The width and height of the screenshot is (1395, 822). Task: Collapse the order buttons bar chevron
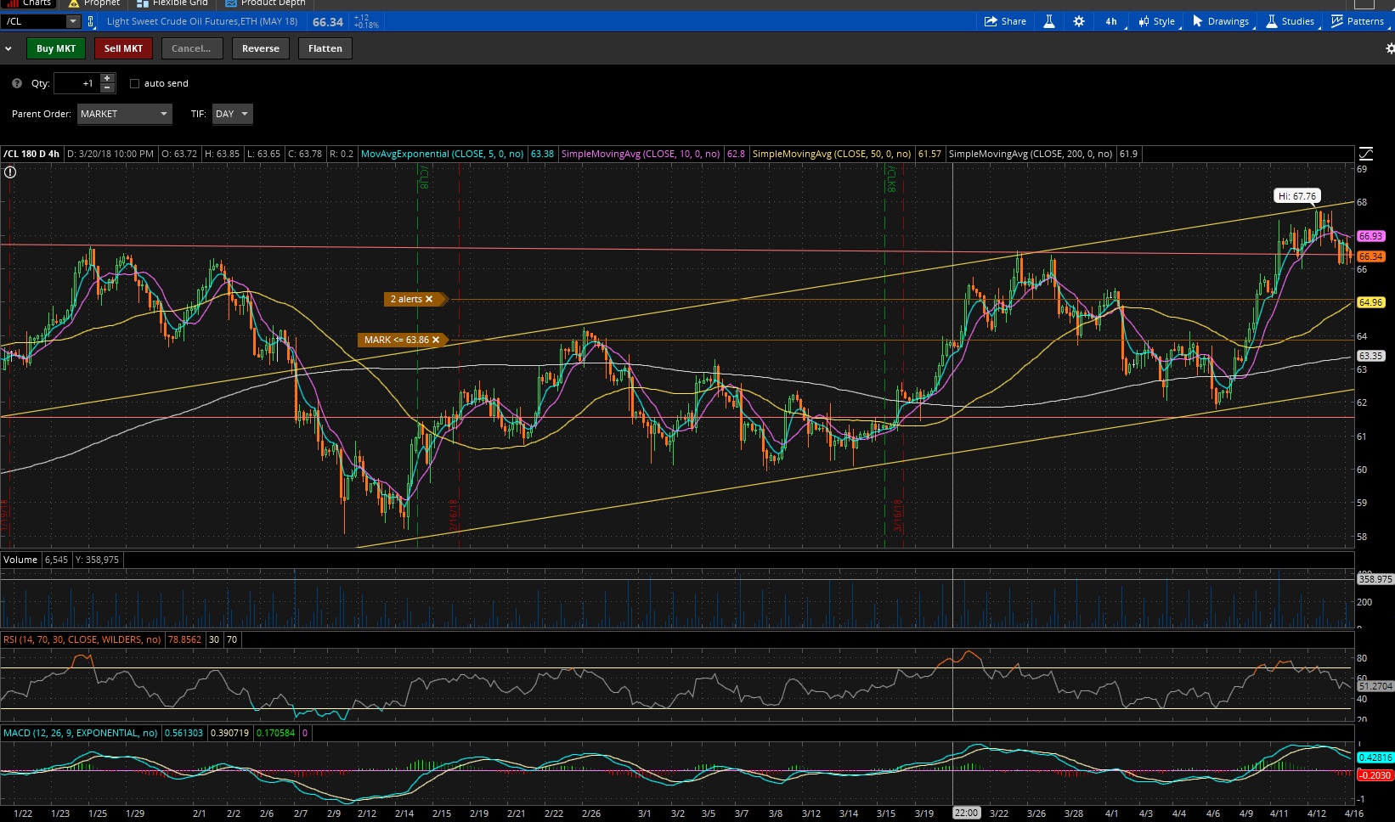[x=8, y=49]
